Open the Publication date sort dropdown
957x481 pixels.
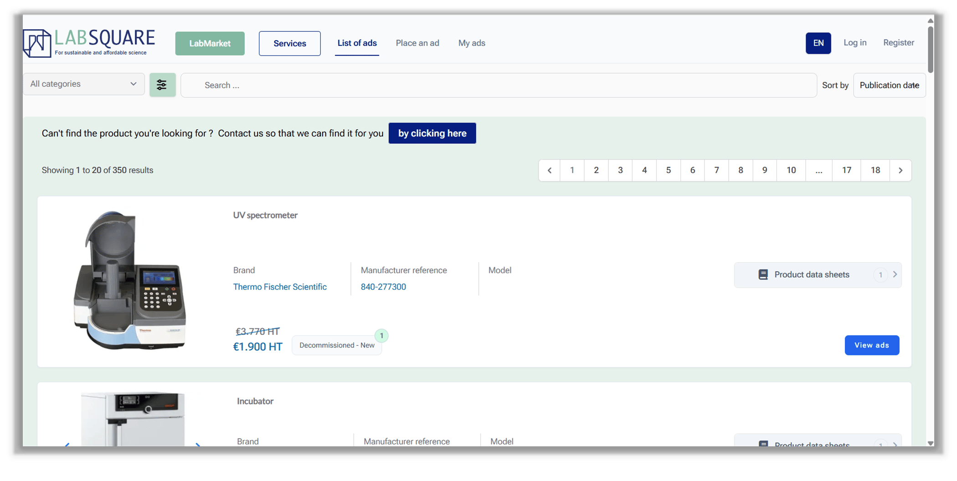tap(889, 85)
